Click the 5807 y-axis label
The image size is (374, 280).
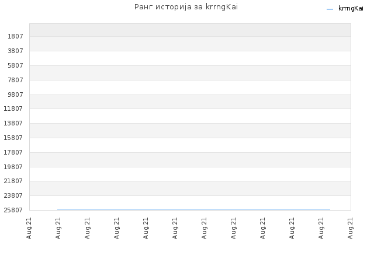(x=15, y=65)
